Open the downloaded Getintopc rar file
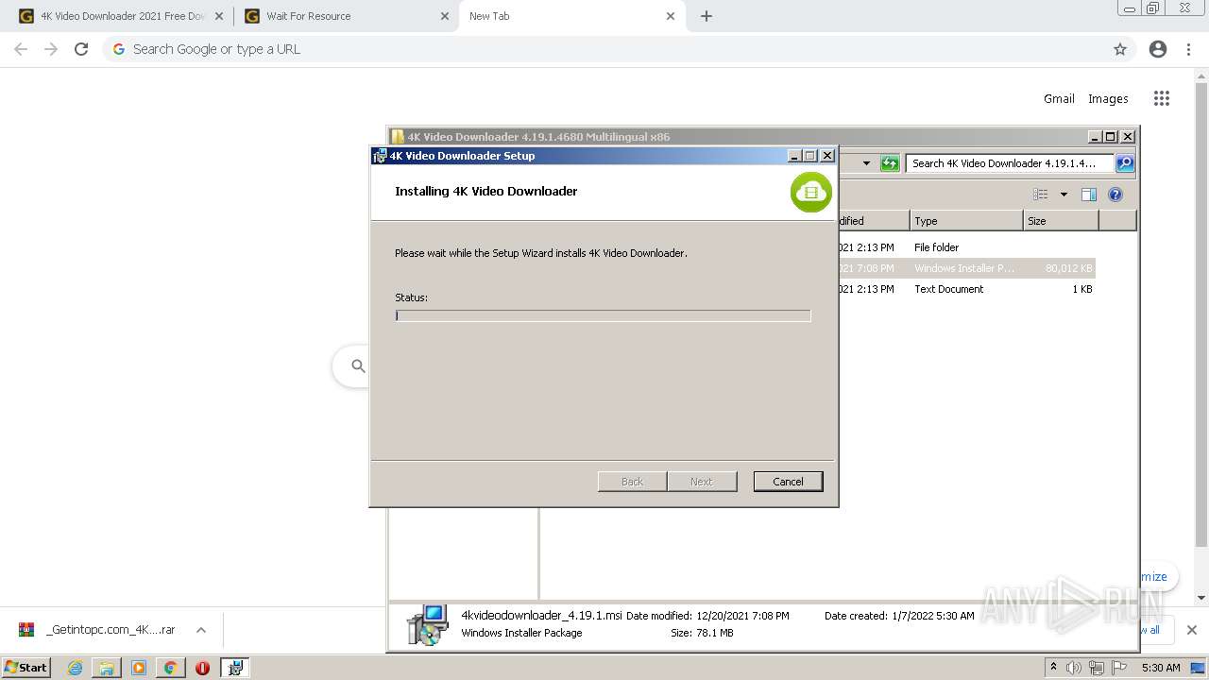Viewport: 1209px width, 680px height. [99, 630]
